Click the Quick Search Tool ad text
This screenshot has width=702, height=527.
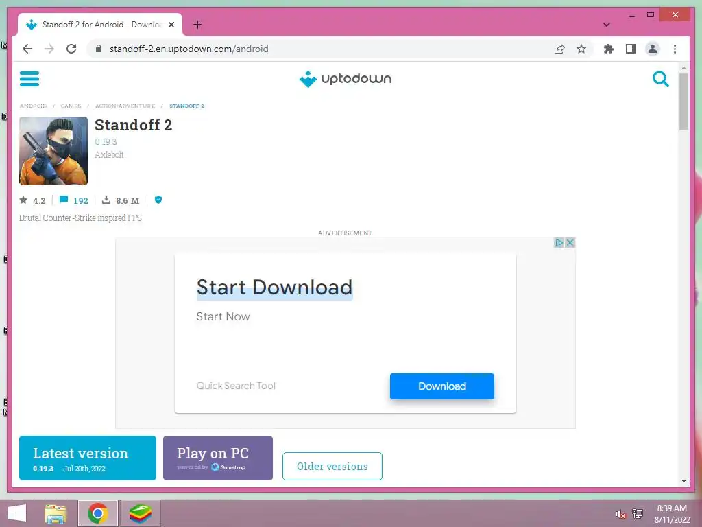[236, 386]
